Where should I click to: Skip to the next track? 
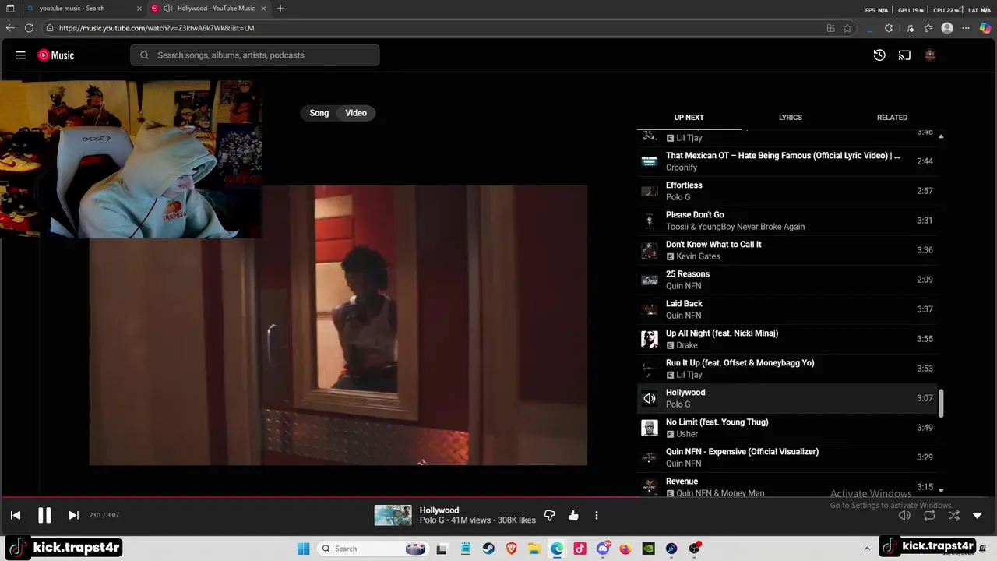pos(73,515)
